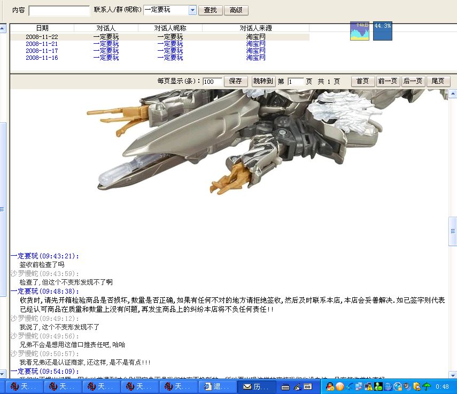Select the 2008-11-16 conversation date

(x=42, y=58)
